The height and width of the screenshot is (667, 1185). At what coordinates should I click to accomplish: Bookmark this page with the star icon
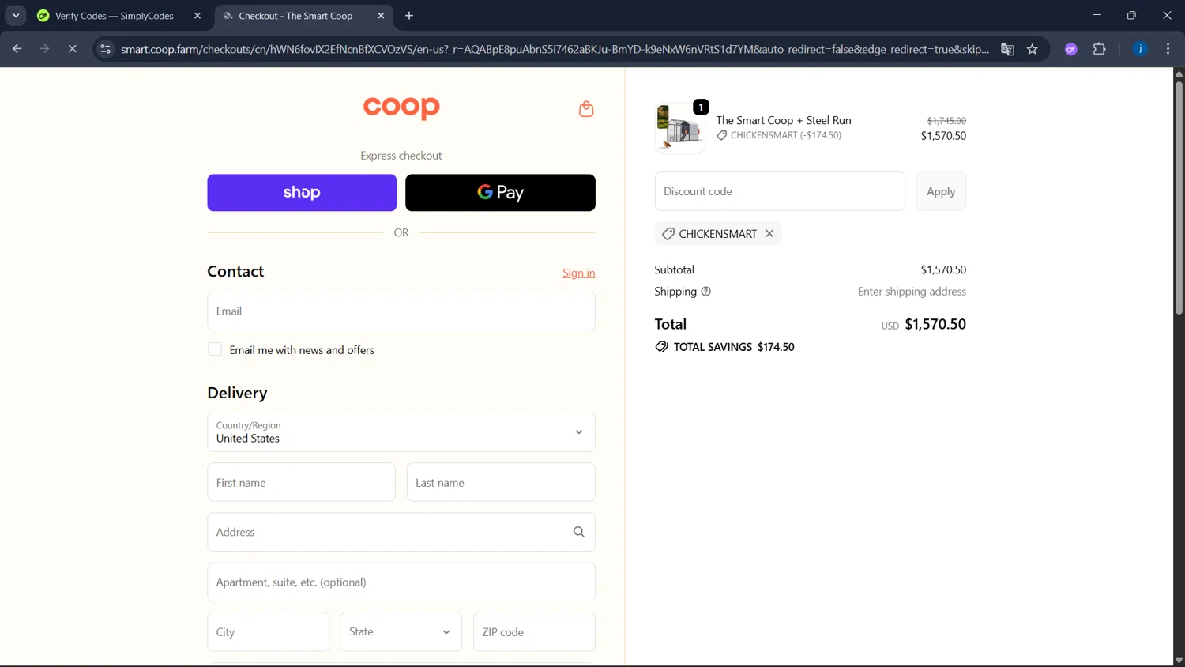(1033, 49)
